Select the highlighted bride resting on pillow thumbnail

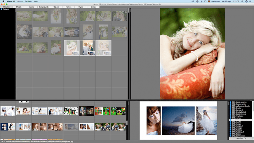(x=72, y=48)
